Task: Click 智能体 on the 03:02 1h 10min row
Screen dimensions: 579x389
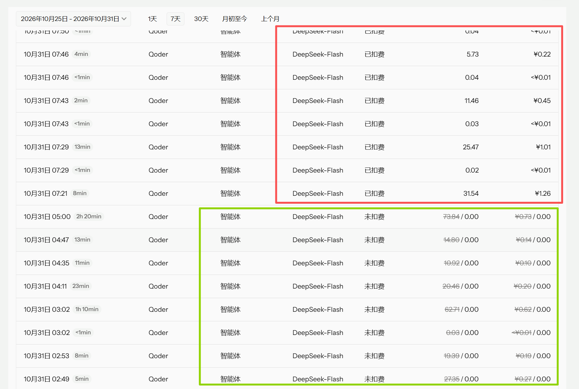Action: (x=230, y=310)
